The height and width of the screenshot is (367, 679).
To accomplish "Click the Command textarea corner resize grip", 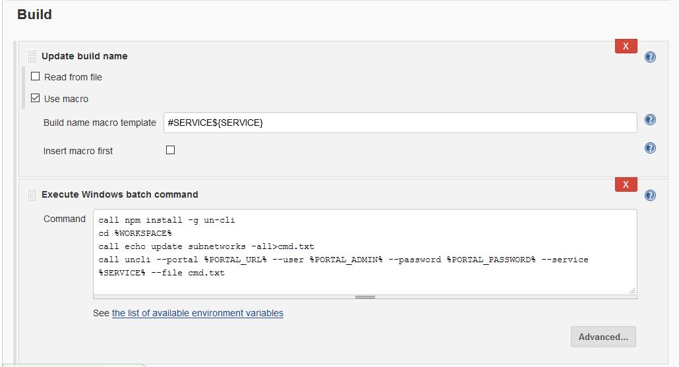I will [632, 291].
